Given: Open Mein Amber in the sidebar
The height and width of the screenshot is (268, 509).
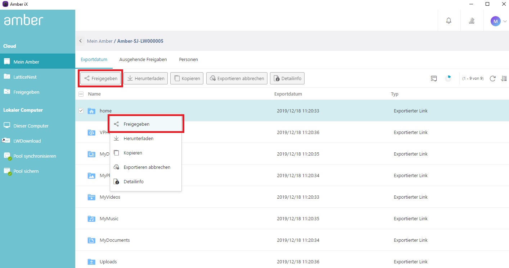Looking at the screenshot, I should click(x=37, y=62).
